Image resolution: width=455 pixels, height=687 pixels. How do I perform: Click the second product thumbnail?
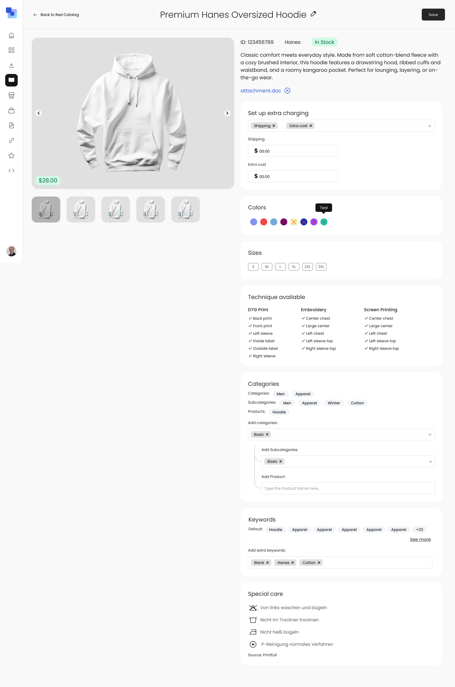coord(81,209)
